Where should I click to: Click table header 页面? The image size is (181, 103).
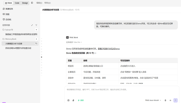coord(70,61)
